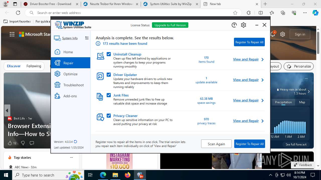Open Optimize section in sidebar
Image resolution: width=321 pixels, height=180 pixels.
(x=70, y=74)
